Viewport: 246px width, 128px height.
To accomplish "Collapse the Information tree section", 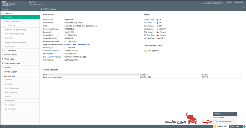I will [x=3, y=14].
